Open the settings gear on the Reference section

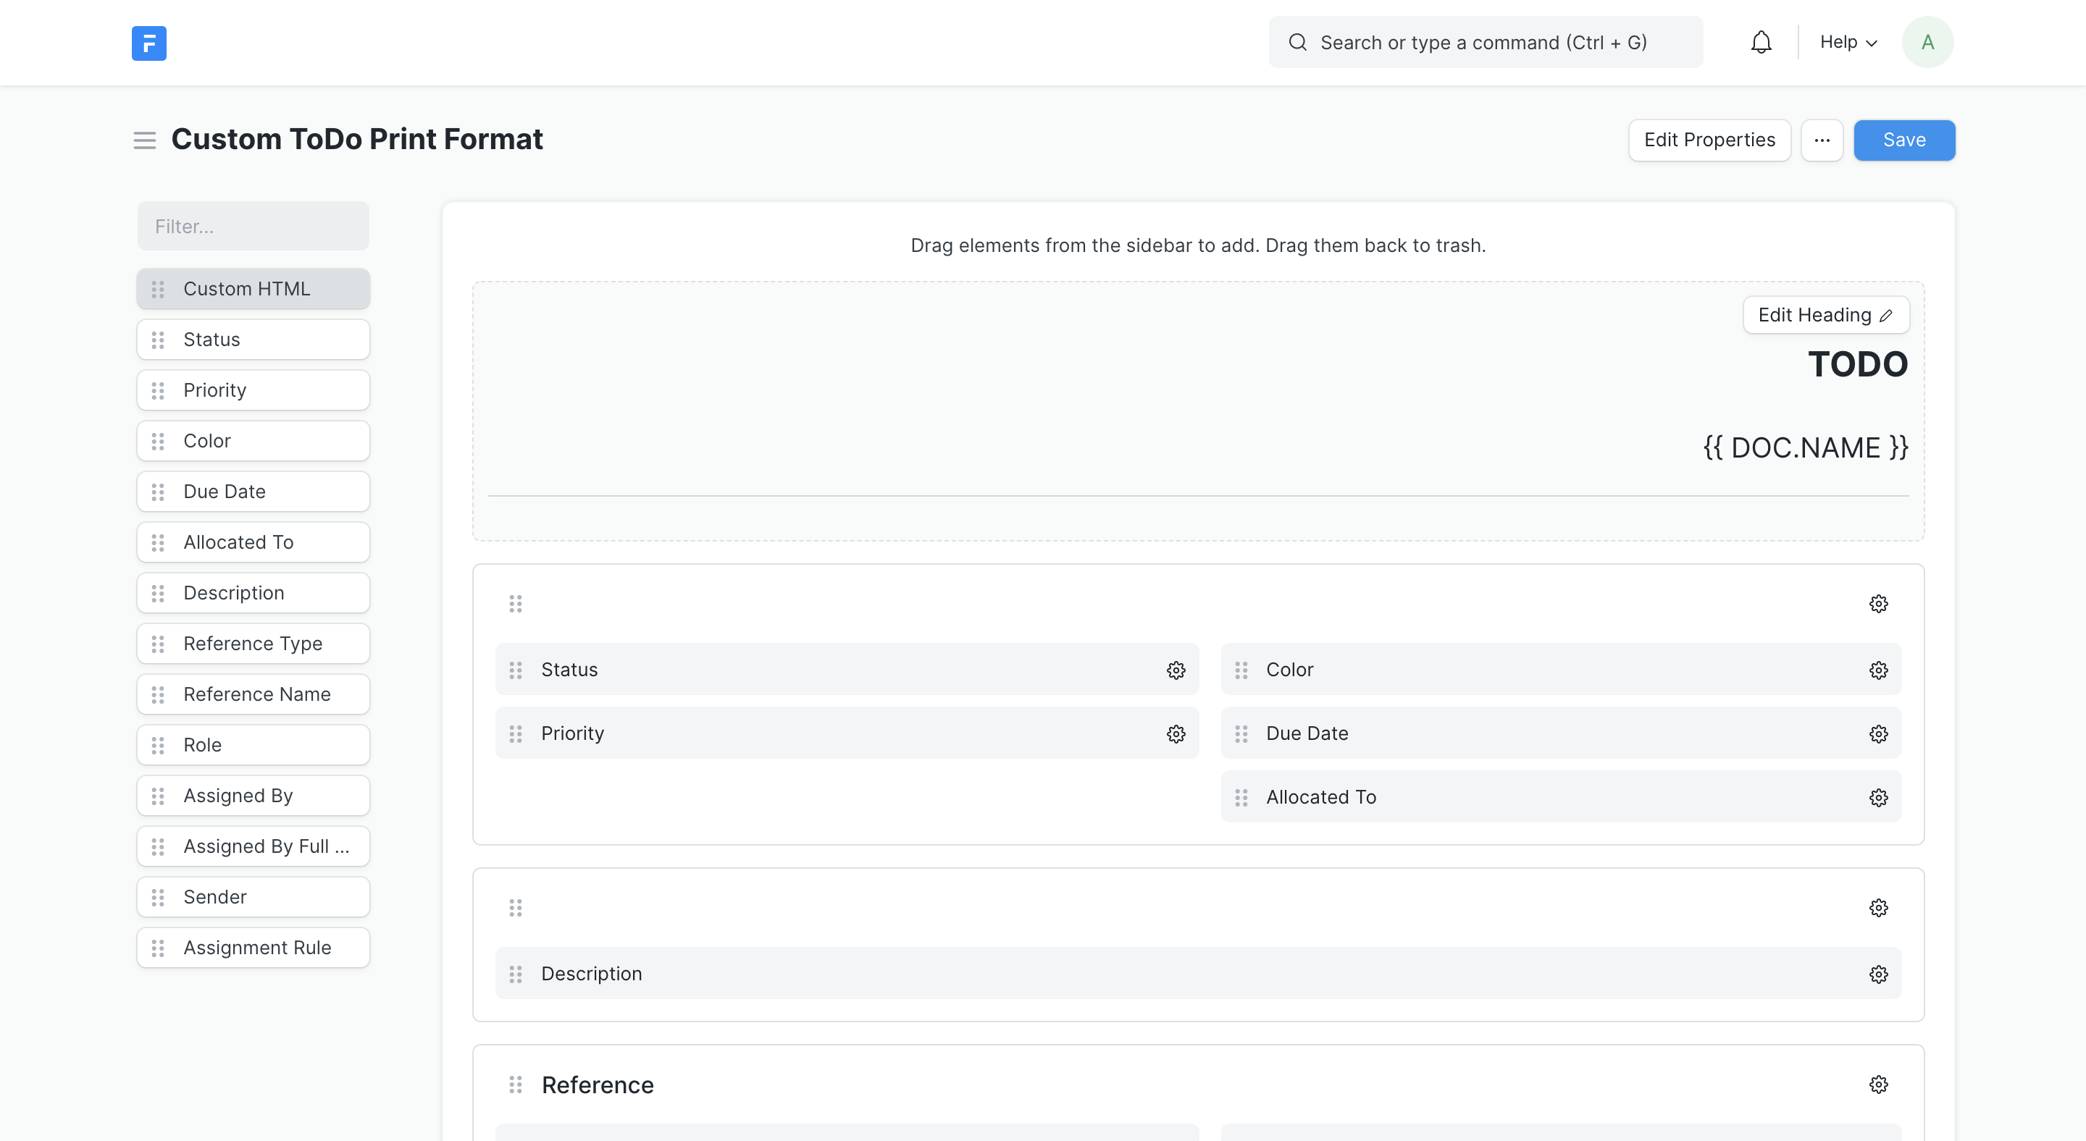pos(1878,1085)
